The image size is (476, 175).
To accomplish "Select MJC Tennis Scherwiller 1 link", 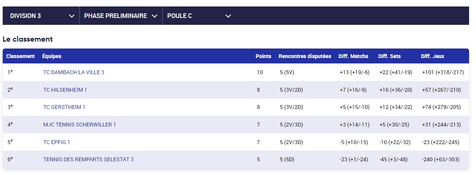I will (x=79, y=125).
